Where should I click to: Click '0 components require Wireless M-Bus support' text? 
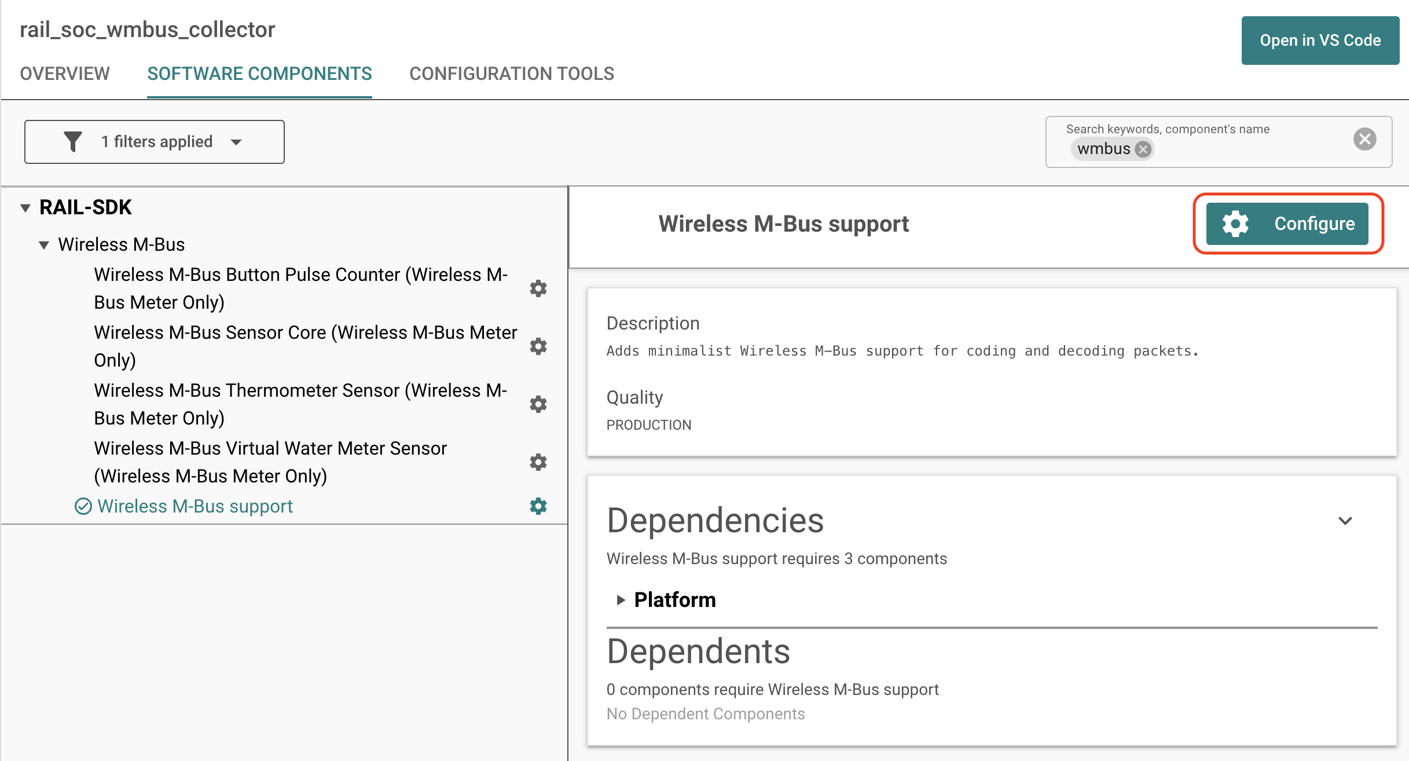tap(772, 690)
